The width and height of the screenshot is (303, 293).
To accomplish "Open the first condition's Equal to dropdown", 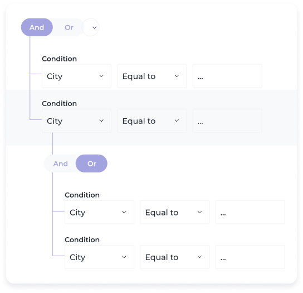I will pyautogui.click(x=152, y=76).
